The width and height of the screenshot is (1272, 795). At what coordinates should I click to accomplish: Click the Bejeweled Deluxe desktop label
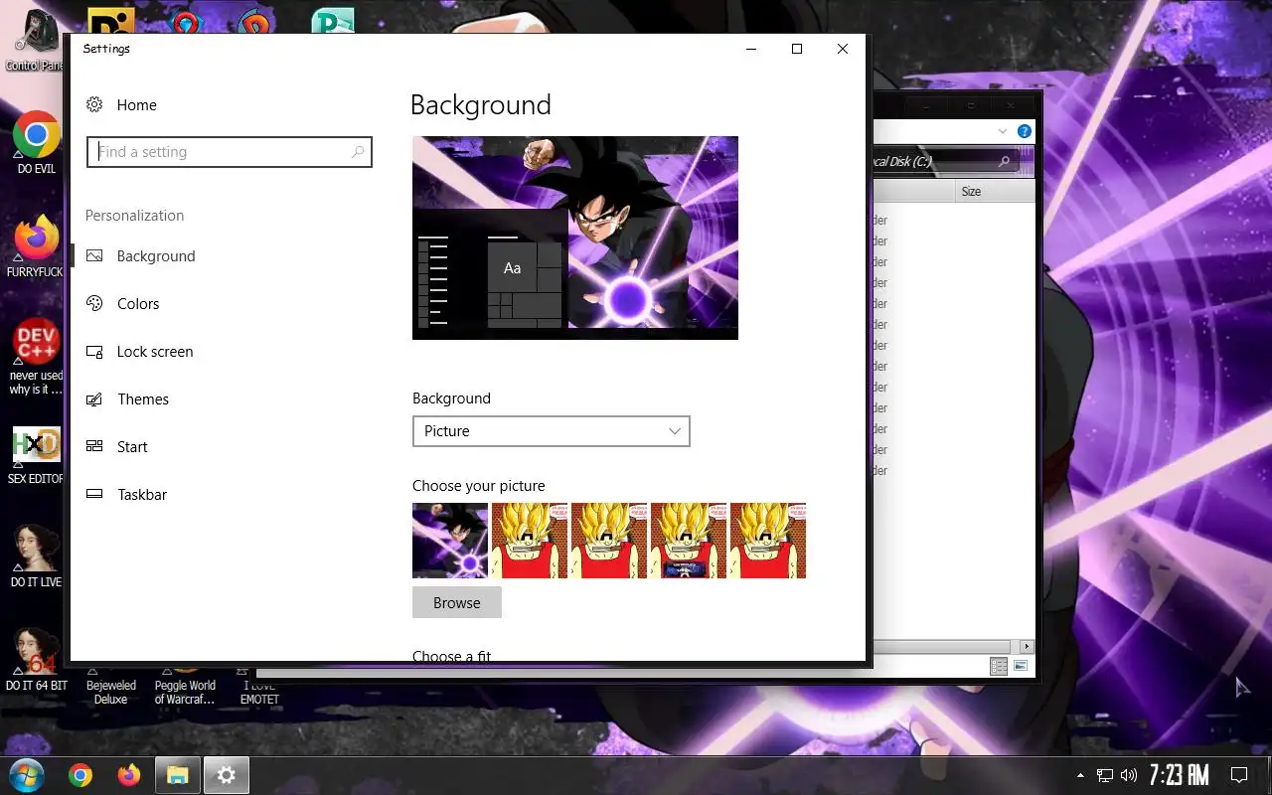click(x=111, y=693)
